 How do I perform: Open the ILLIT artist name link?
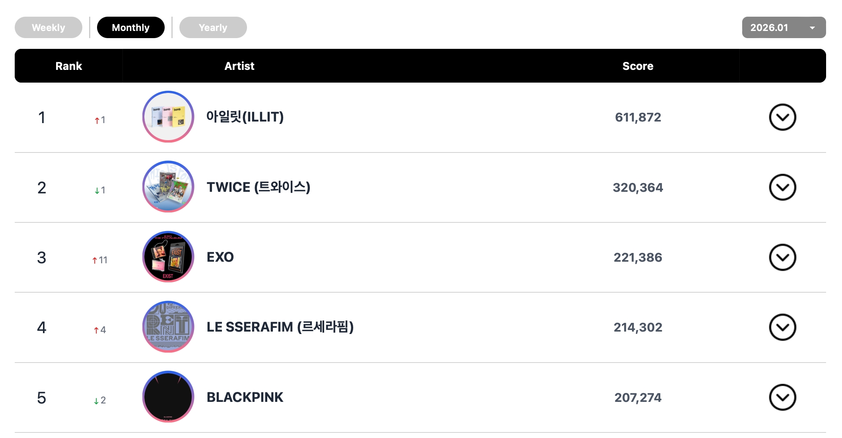pyautogui.click(x=245, y=117)
